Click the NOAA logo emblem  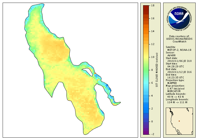tap(179, 18)
